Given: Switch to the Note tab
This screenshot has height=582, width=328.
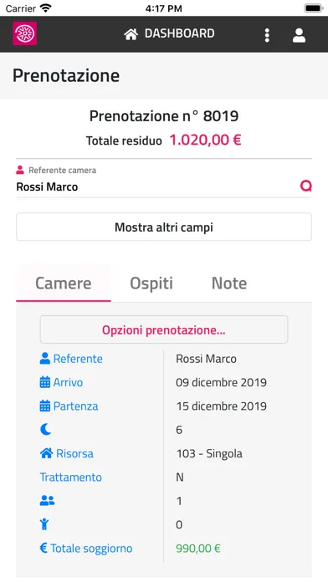Looking at the screenshot, I should [229, 283].
